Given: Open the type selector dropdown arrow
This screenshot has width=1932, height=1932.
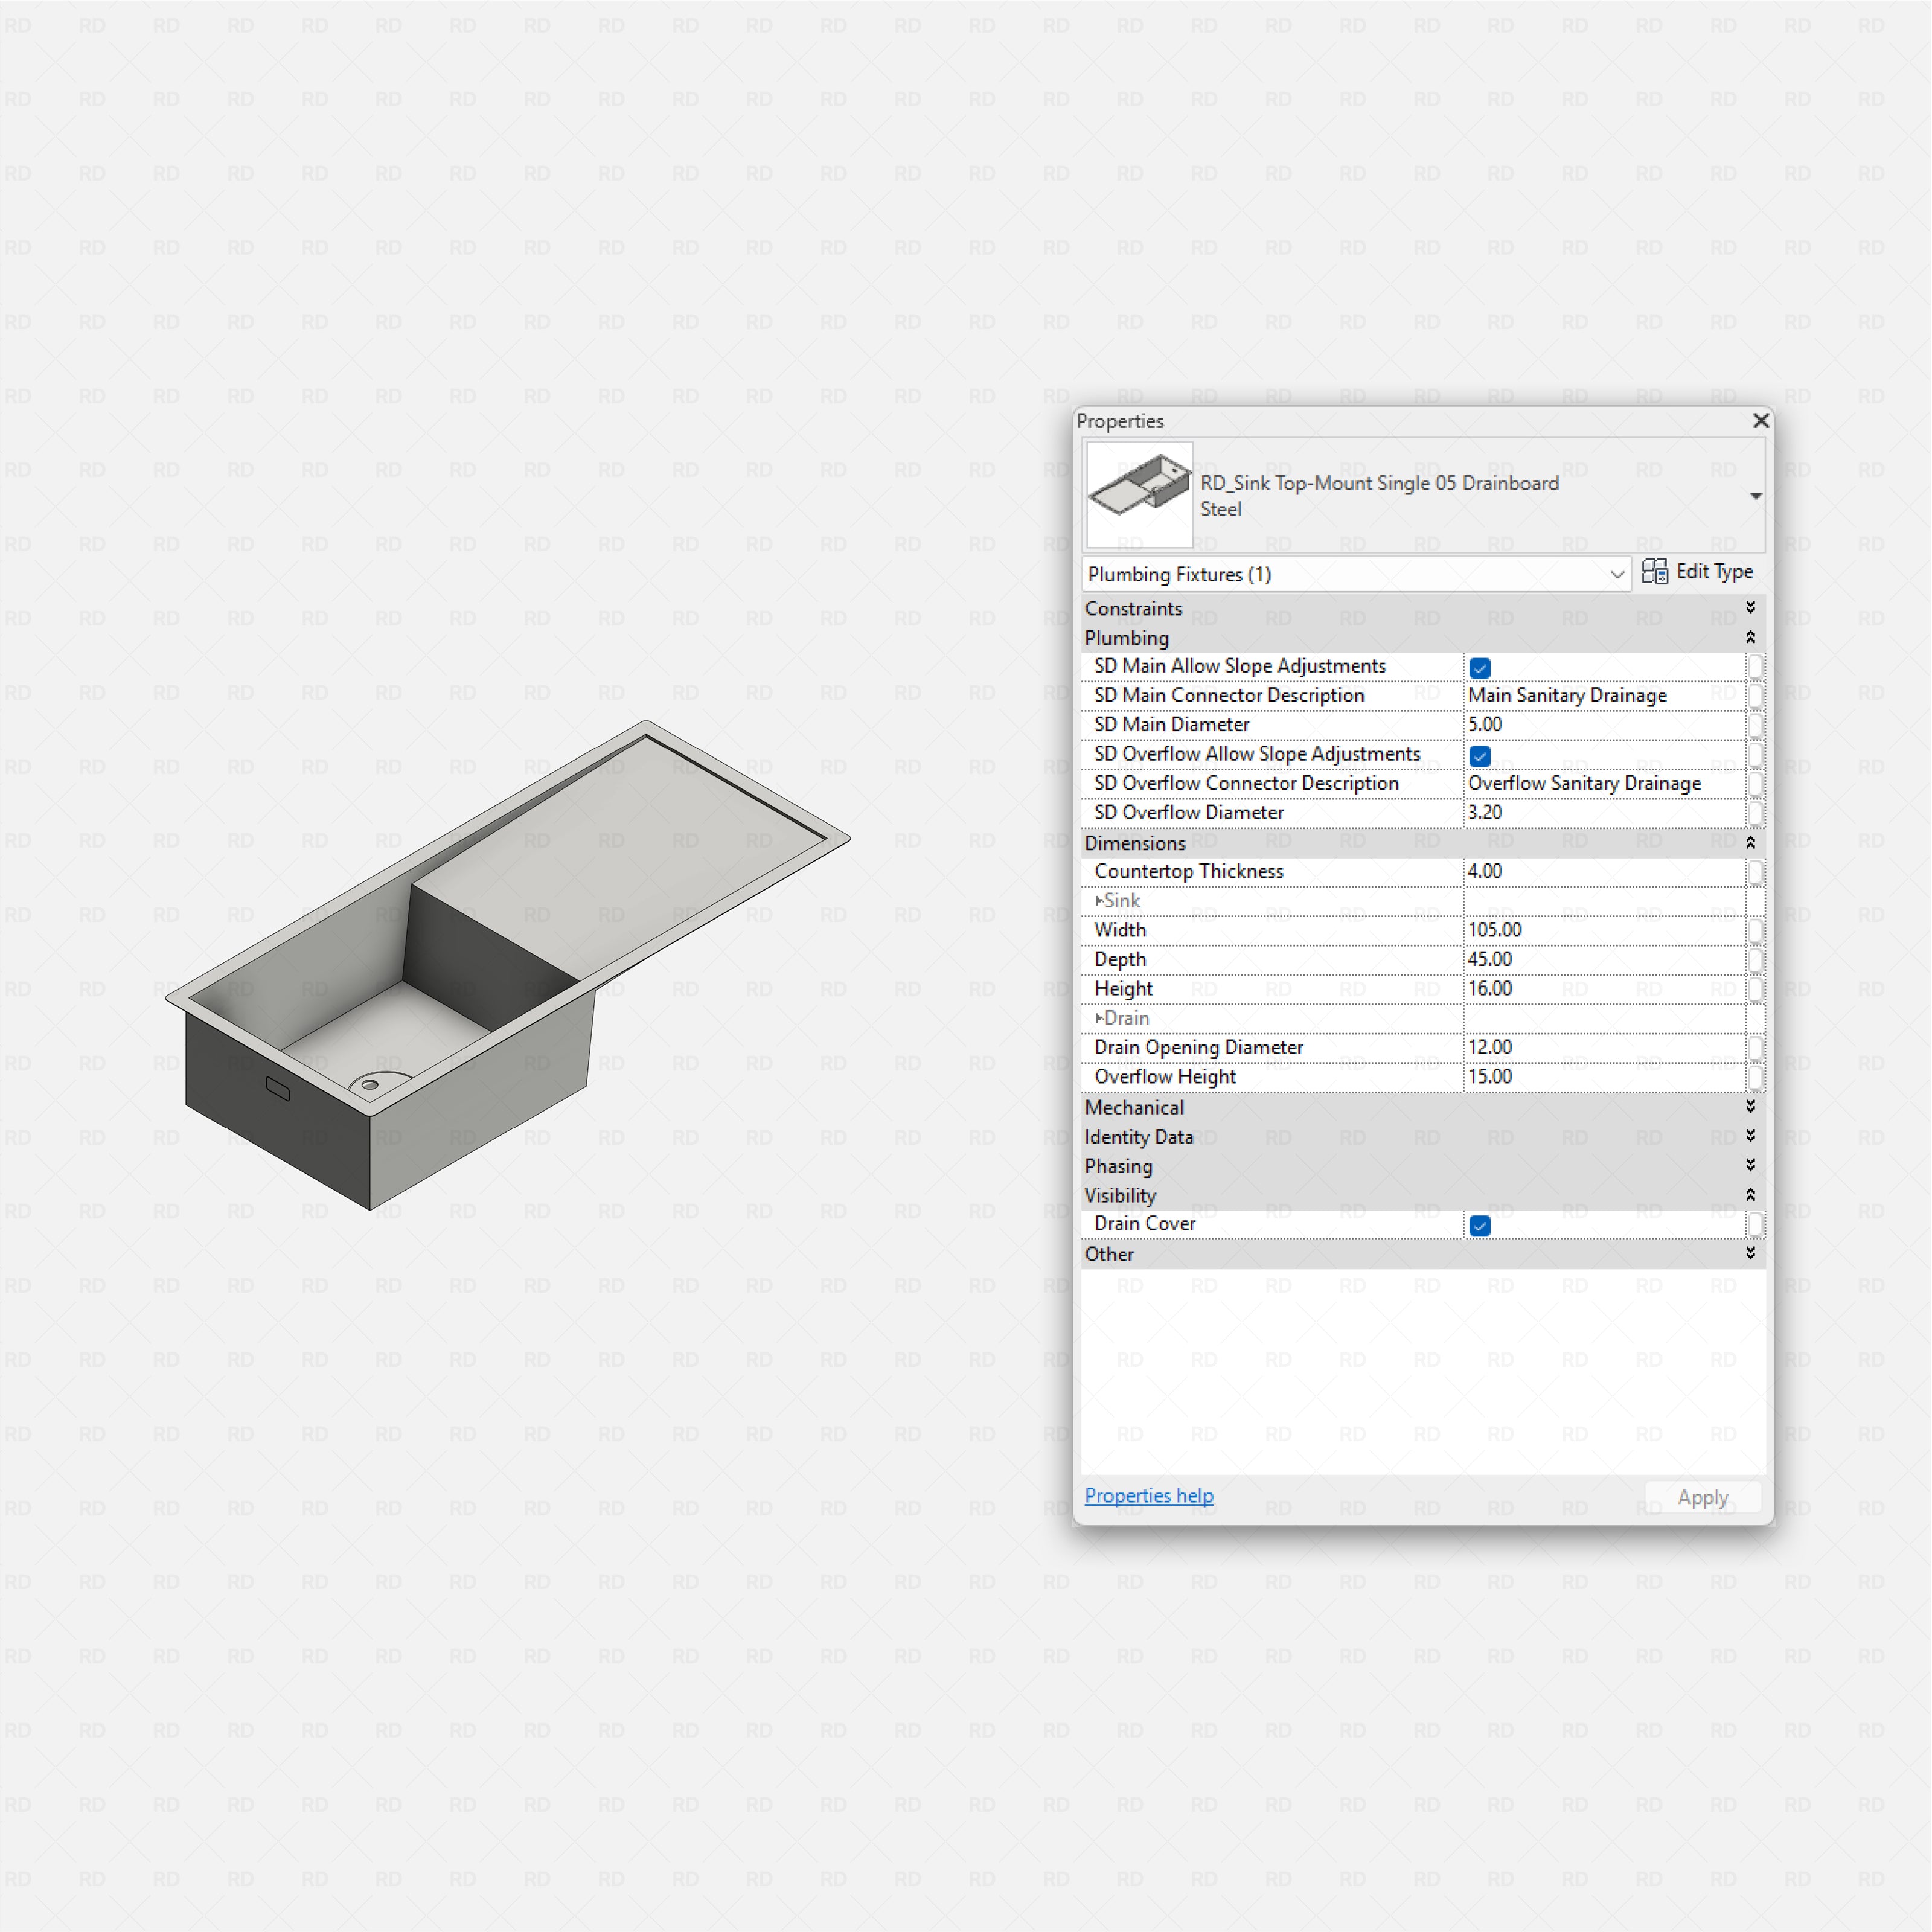Looking at the screenshot, I should pos(1756,495).
